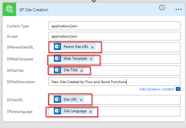
Task: Remove the Parent Site URL token
Action: (92, 48)
